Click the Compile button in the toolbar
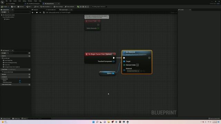 pyautogui.click(x=4, y=7)
